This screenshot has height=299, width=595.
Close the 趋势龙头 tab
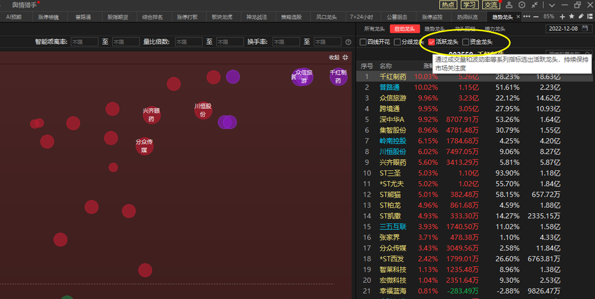click(518, 17)
